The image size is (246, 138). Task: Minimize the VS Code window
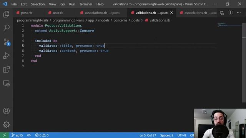(215, 4)
